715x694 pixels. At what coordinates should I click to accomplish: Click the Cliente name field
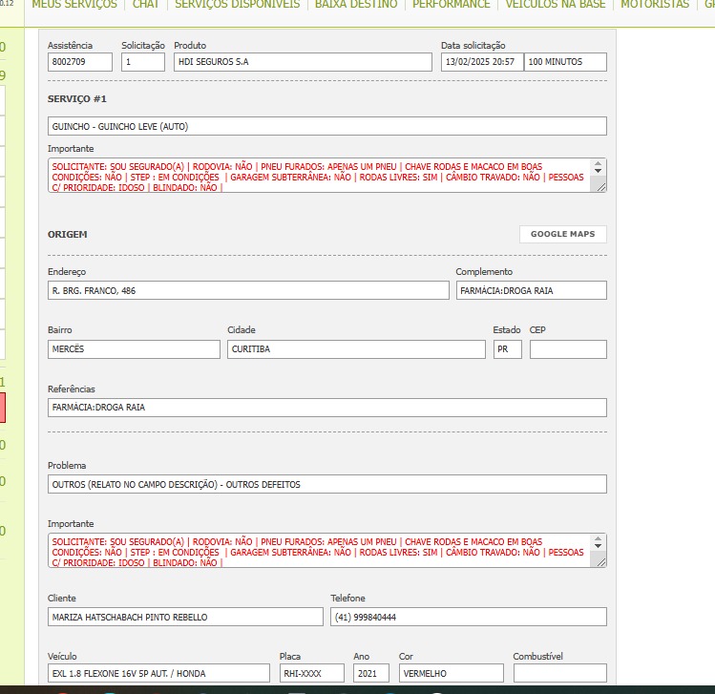[x=185, y=617]
